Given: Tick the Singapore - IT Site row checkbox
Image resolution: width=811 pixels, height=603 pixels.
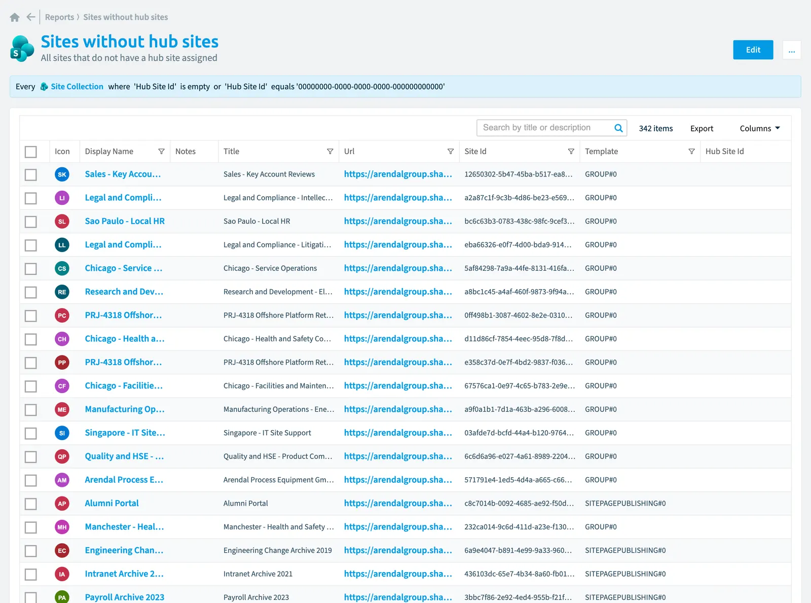Looking at the screenshot, I should tap(31, 433).
